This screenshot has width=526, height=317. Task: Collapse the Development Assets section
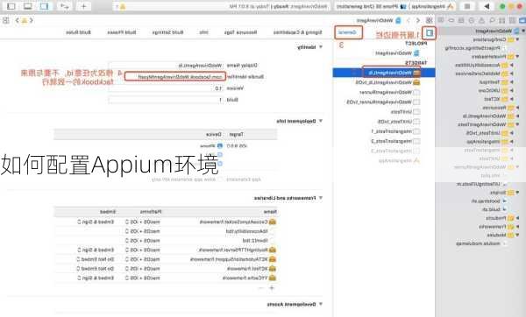click(x=321, y=304)
